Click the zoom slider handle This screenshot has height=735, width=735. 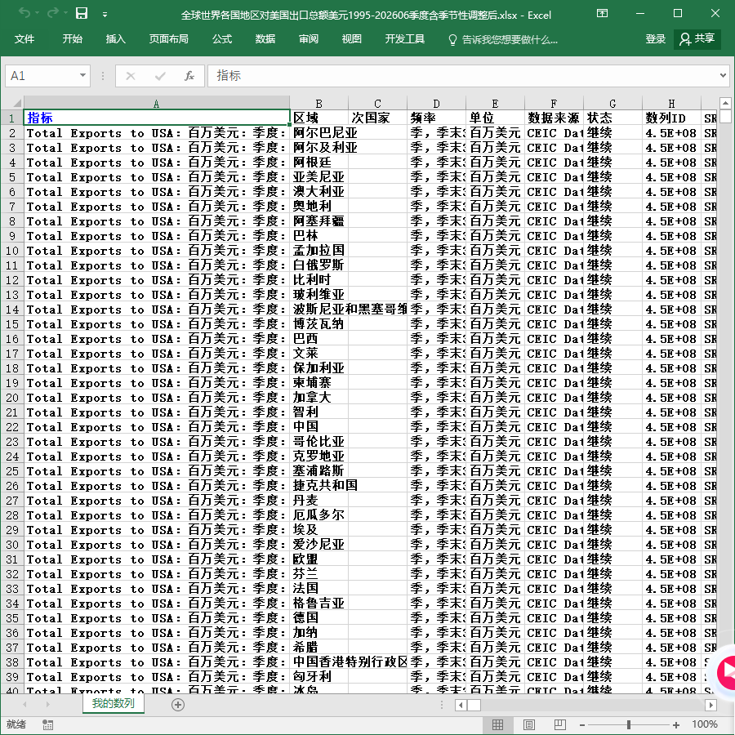tap(629, 724)
